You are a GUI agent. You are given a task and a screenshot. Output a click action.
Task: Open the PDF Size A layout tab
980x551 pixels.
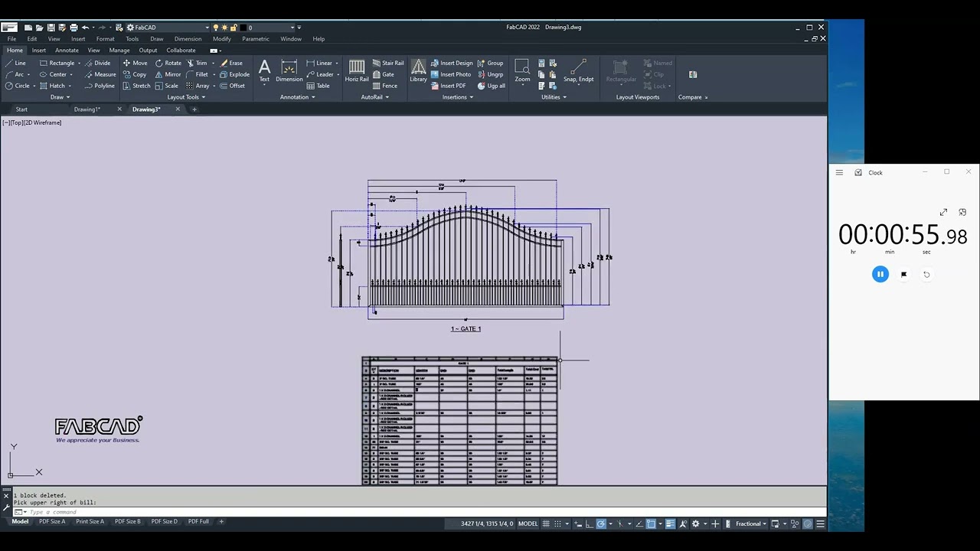(52, 521)
